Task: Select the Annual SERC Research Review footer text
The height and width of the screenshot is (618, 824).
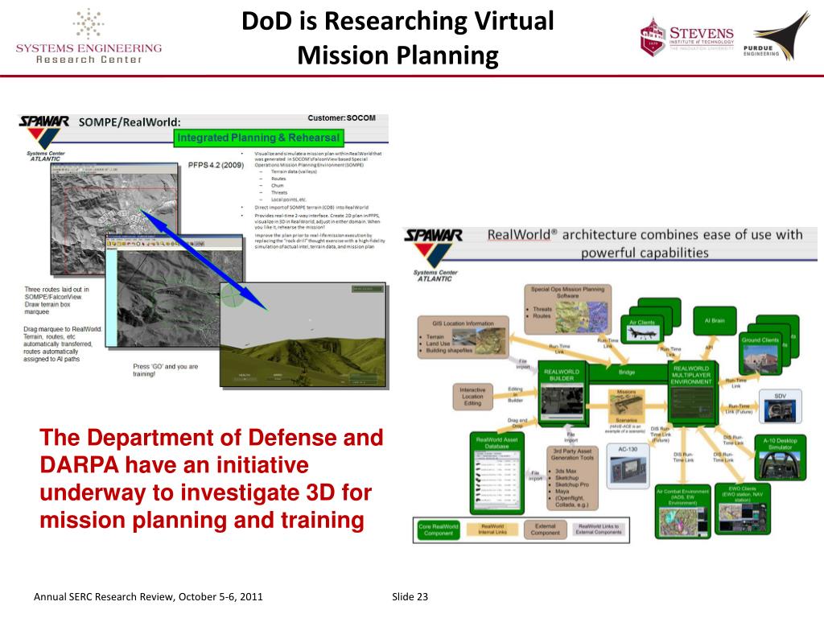Action: click(x=148, y=596)
